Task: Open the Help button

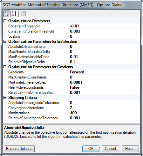Action: (x=130, y=149)
